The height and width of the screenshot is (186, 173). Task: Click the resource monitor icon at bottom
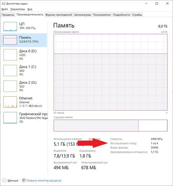click(24, 180)
